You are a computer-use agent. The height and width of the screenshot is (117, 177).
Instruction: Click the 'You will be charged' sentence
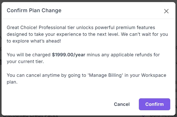[x=29, y=55]
